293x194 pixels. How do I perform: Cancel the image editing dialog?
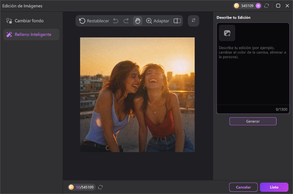[x=243, y=187]
